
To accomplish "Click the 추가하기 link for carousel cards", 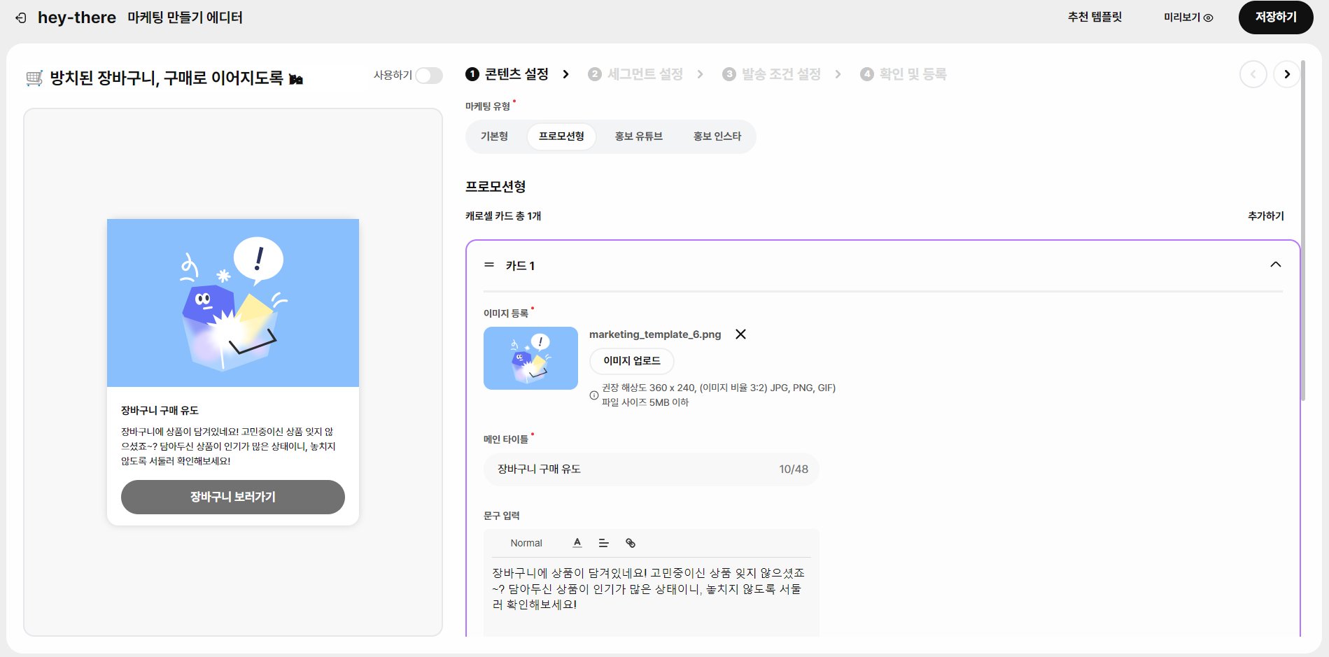I will pos(1265,216).
